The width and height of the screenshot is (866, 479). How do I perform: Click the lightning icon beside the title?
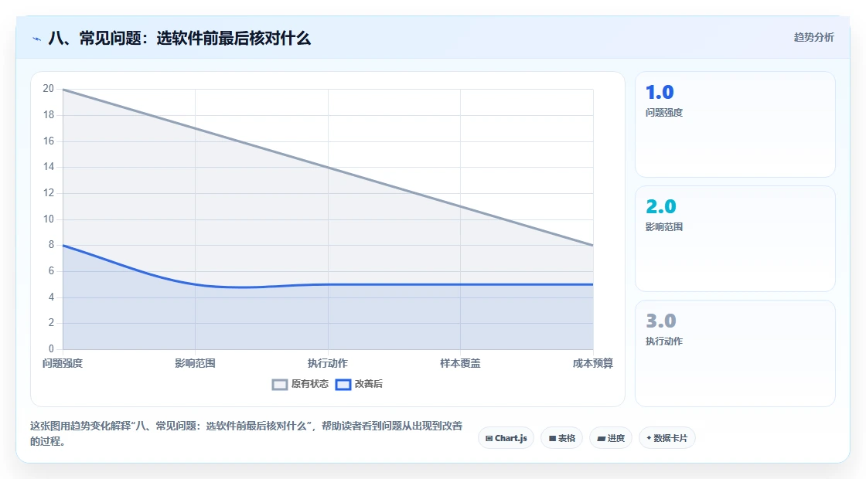37,39
